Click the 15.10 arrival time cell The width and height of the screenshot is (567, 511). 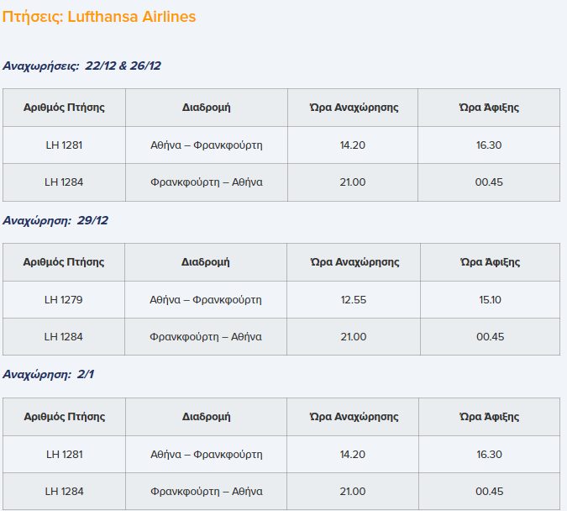point(489,299)
